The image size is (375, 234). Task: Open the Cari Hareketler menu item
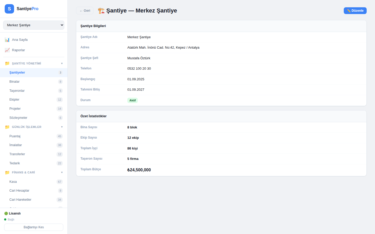(x=20, y=200)
